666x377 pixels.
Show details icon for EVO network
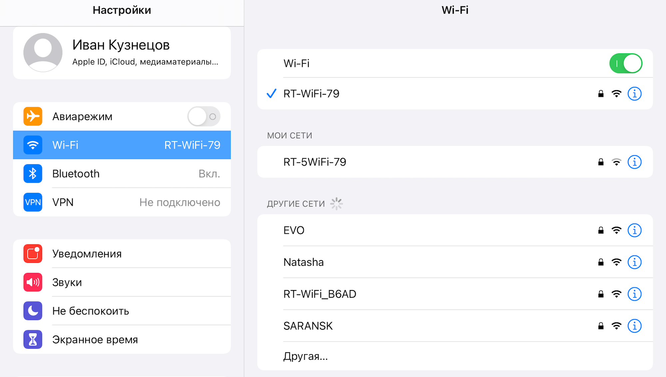(x=634, y=230)
